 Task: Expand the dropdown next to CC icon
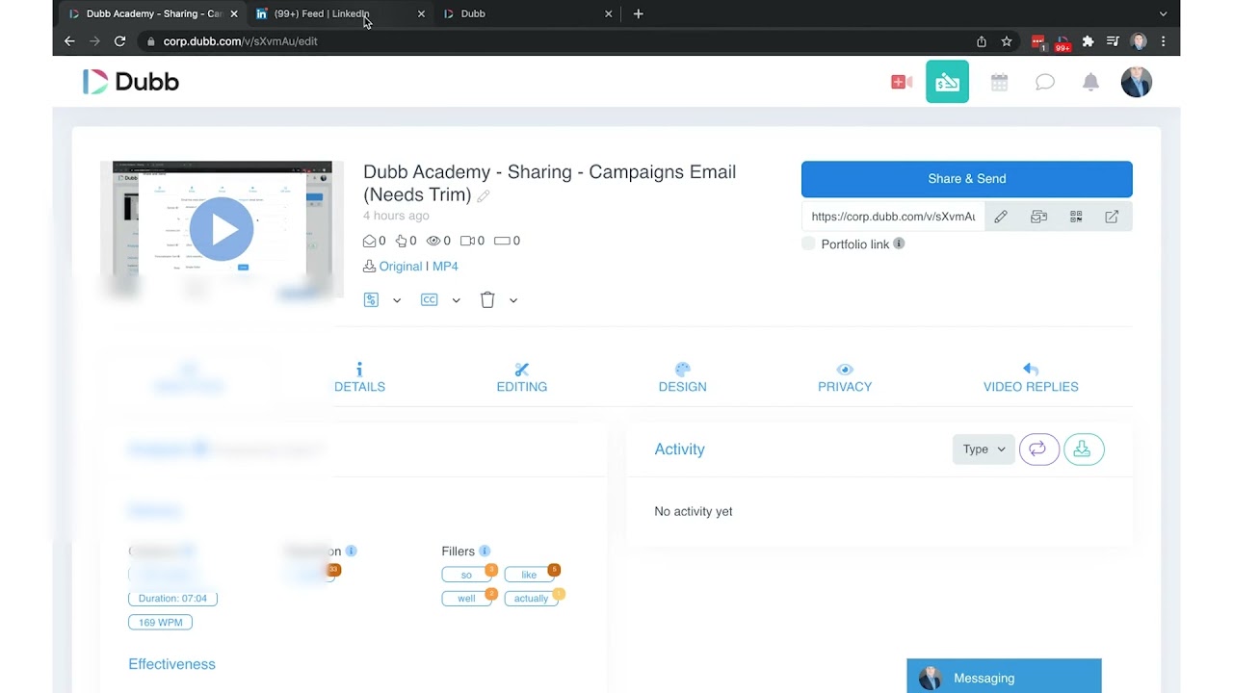(x=456, y=300)
